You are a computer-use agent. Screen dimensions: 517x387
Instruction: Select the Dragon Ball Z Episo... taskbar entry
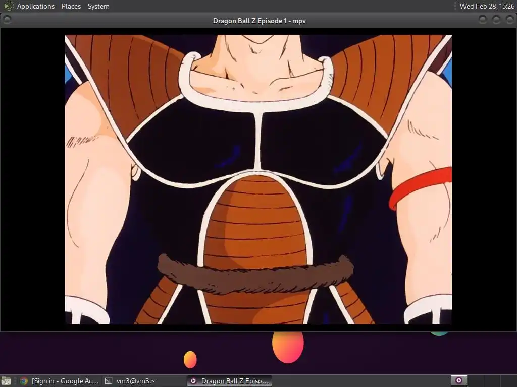click(230, 381)
